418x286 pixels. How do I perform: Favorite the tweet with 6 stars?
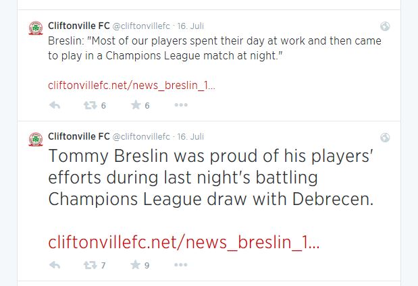point(136,105)
